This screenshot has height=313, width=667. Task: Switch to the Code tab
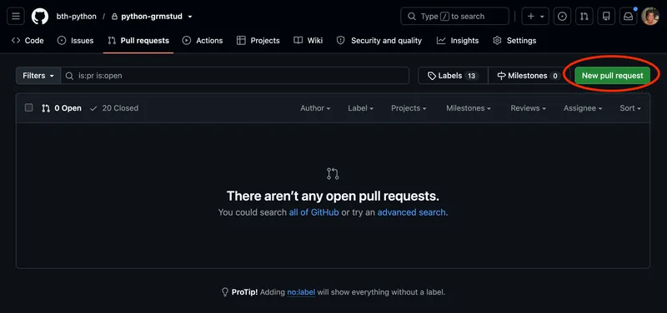(28, 41)
